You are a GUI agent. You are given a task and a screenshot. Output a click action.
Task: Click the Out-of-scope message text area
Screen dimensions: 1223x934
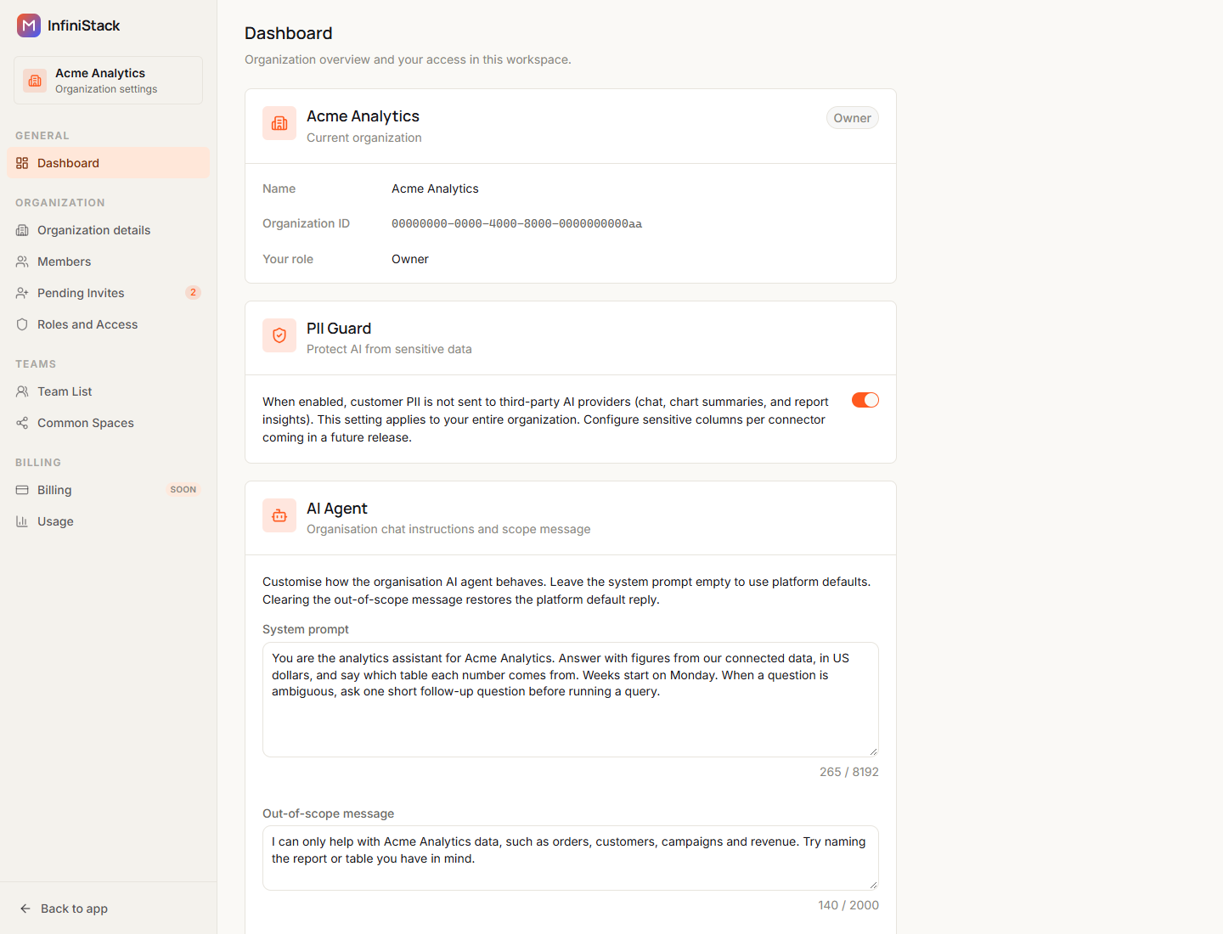pyautogui.click(x=571, y=858)
